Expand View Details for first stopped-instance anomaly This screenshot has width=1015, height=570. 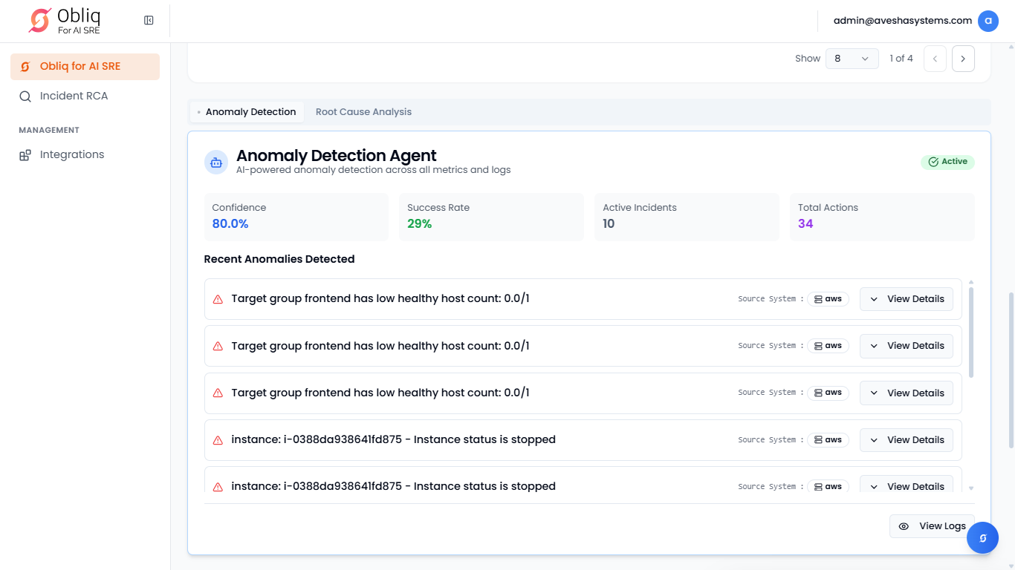(906, 440)
